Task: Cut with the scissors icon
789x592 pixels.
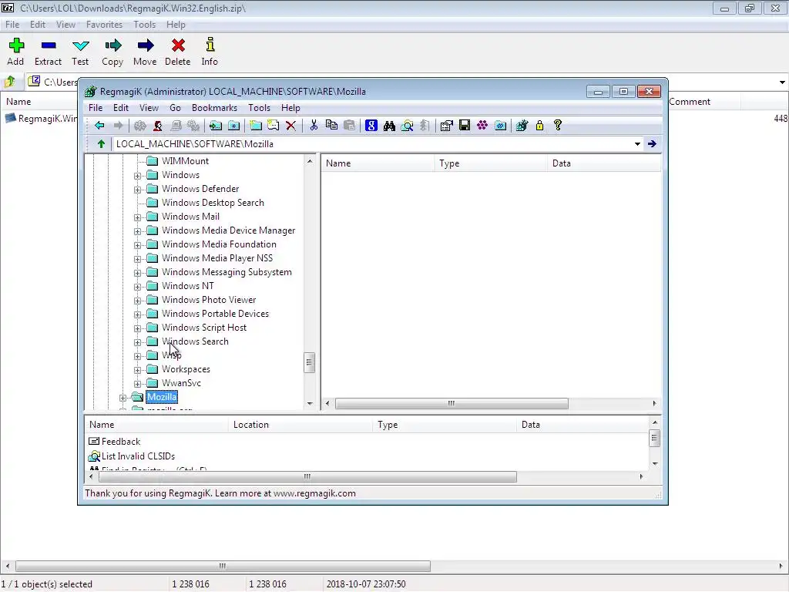Action: tap(314, 126)
